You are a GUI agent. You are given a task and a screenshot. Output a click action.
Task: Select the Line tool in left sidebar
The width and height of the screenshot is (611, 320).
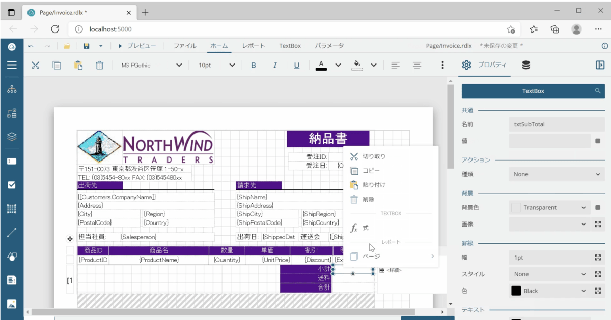click(x=12, y=233)
